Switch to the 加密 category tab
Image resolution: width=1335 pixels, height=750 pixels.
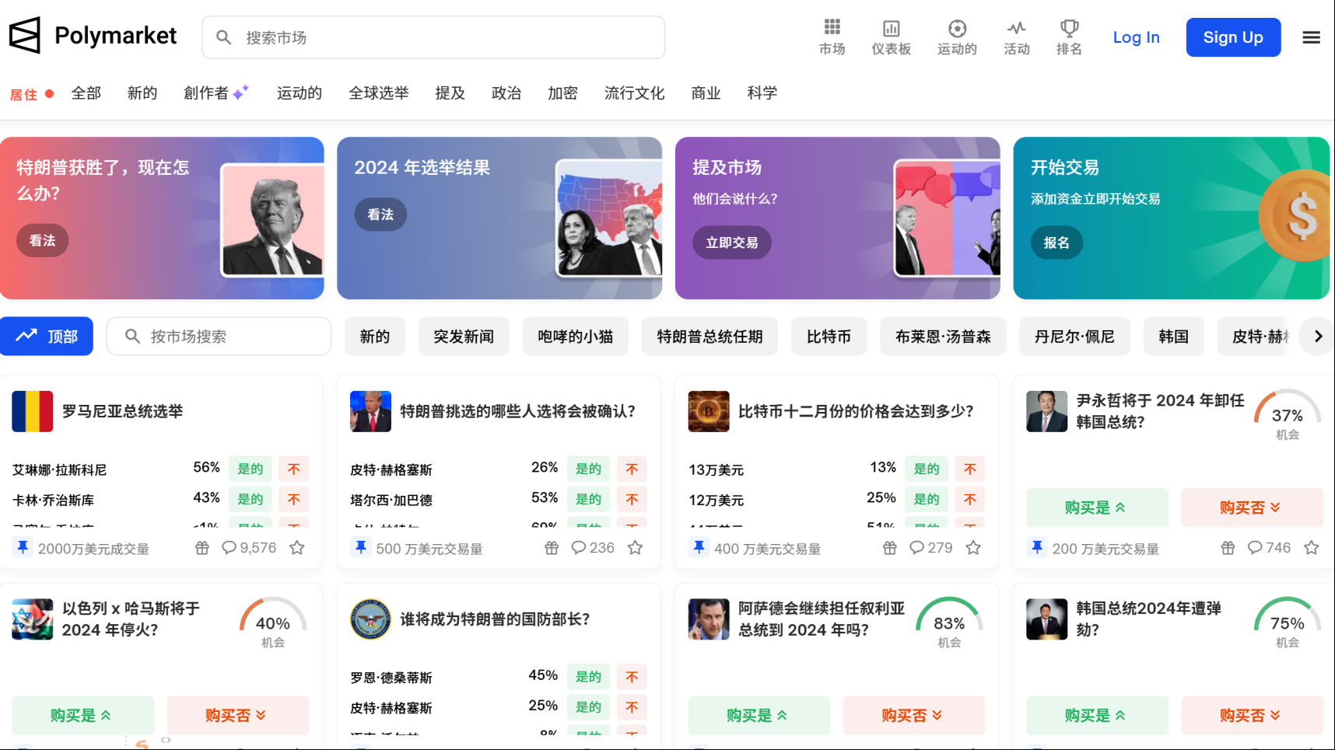562,92
